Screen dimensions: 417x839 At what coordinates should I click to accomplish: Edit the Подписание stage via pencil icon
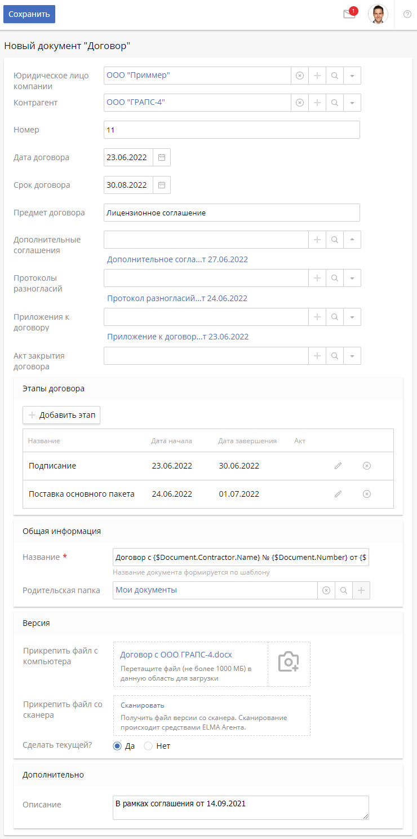[x=338, y=465]
